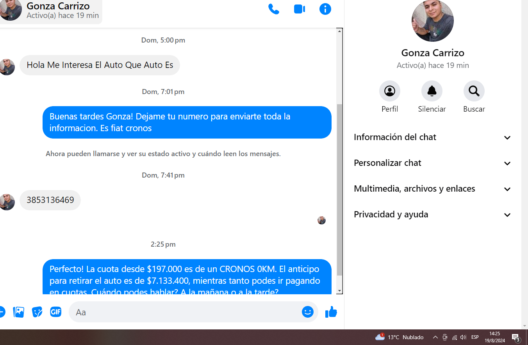The height and width of the screenshot is (345, 528).
Task: Expand Privacidad y ayuda section
Action: [432, 215]
